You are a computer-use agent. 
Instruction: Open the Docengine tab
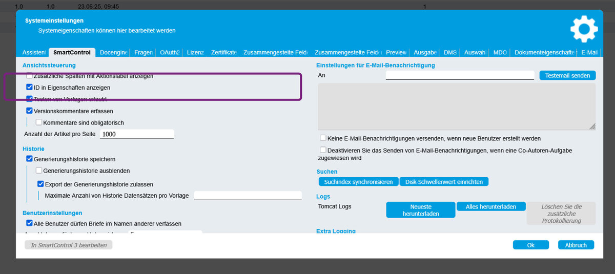(x=113, y=52)
